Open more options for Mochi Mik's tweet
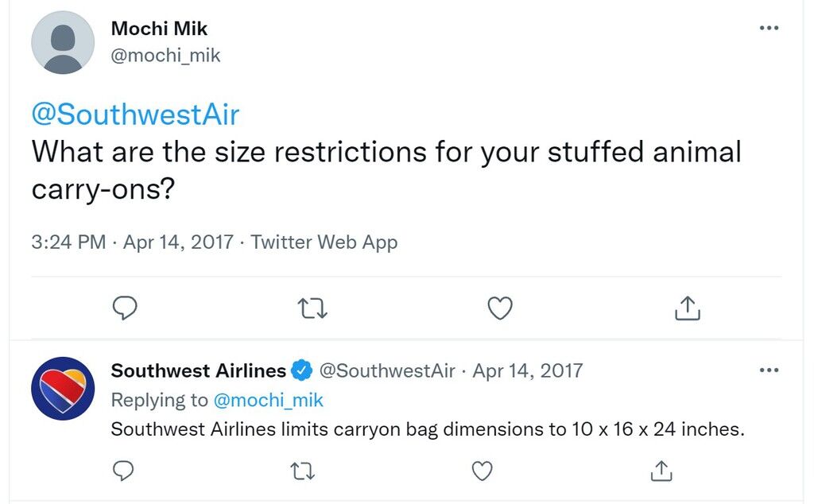Image resolution: width=814 pixels, height=504 pixels. (769, 28)
